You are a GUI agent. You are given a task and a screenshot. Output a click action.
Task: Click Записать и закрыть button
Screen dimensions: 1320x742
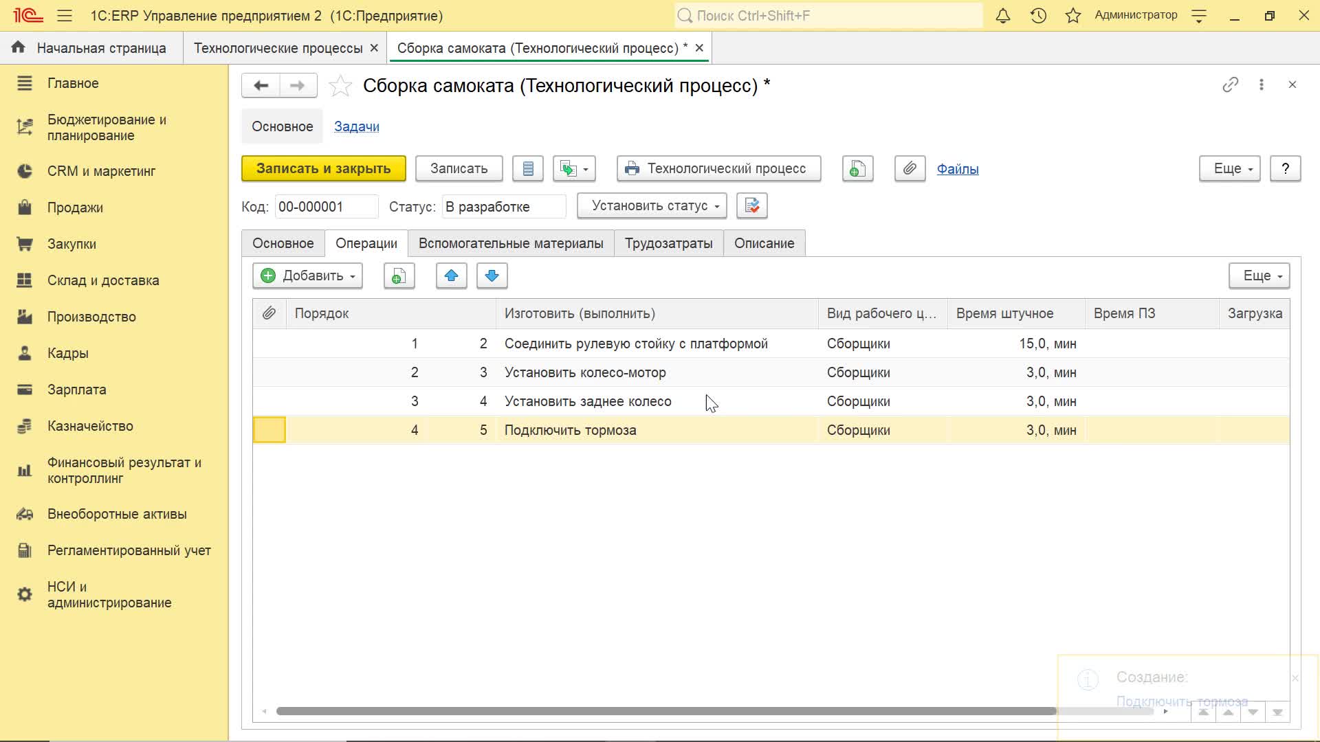pyautogui.click(x=324, y=169)
